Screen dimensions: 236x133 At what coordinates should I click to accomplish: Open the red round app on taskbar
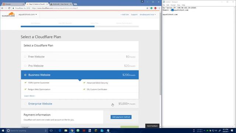[x=84, y=130]
